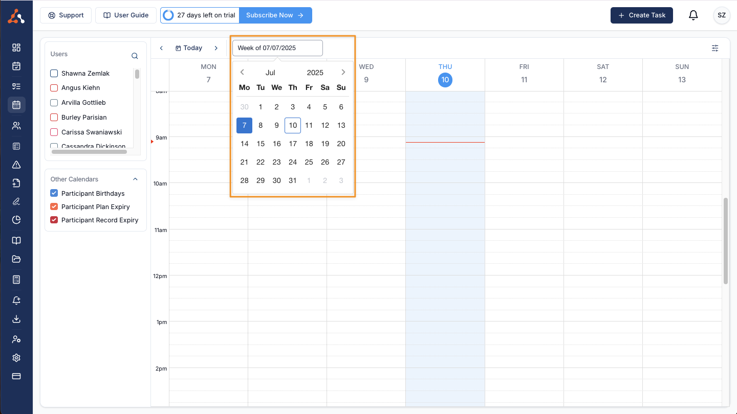Click the 27 days left on trial indicator
The height and width of the screenshot is (414, 737).
200,15
